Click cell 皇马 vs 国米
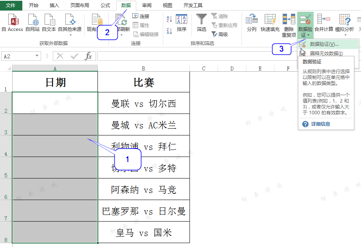 [144, 232]
